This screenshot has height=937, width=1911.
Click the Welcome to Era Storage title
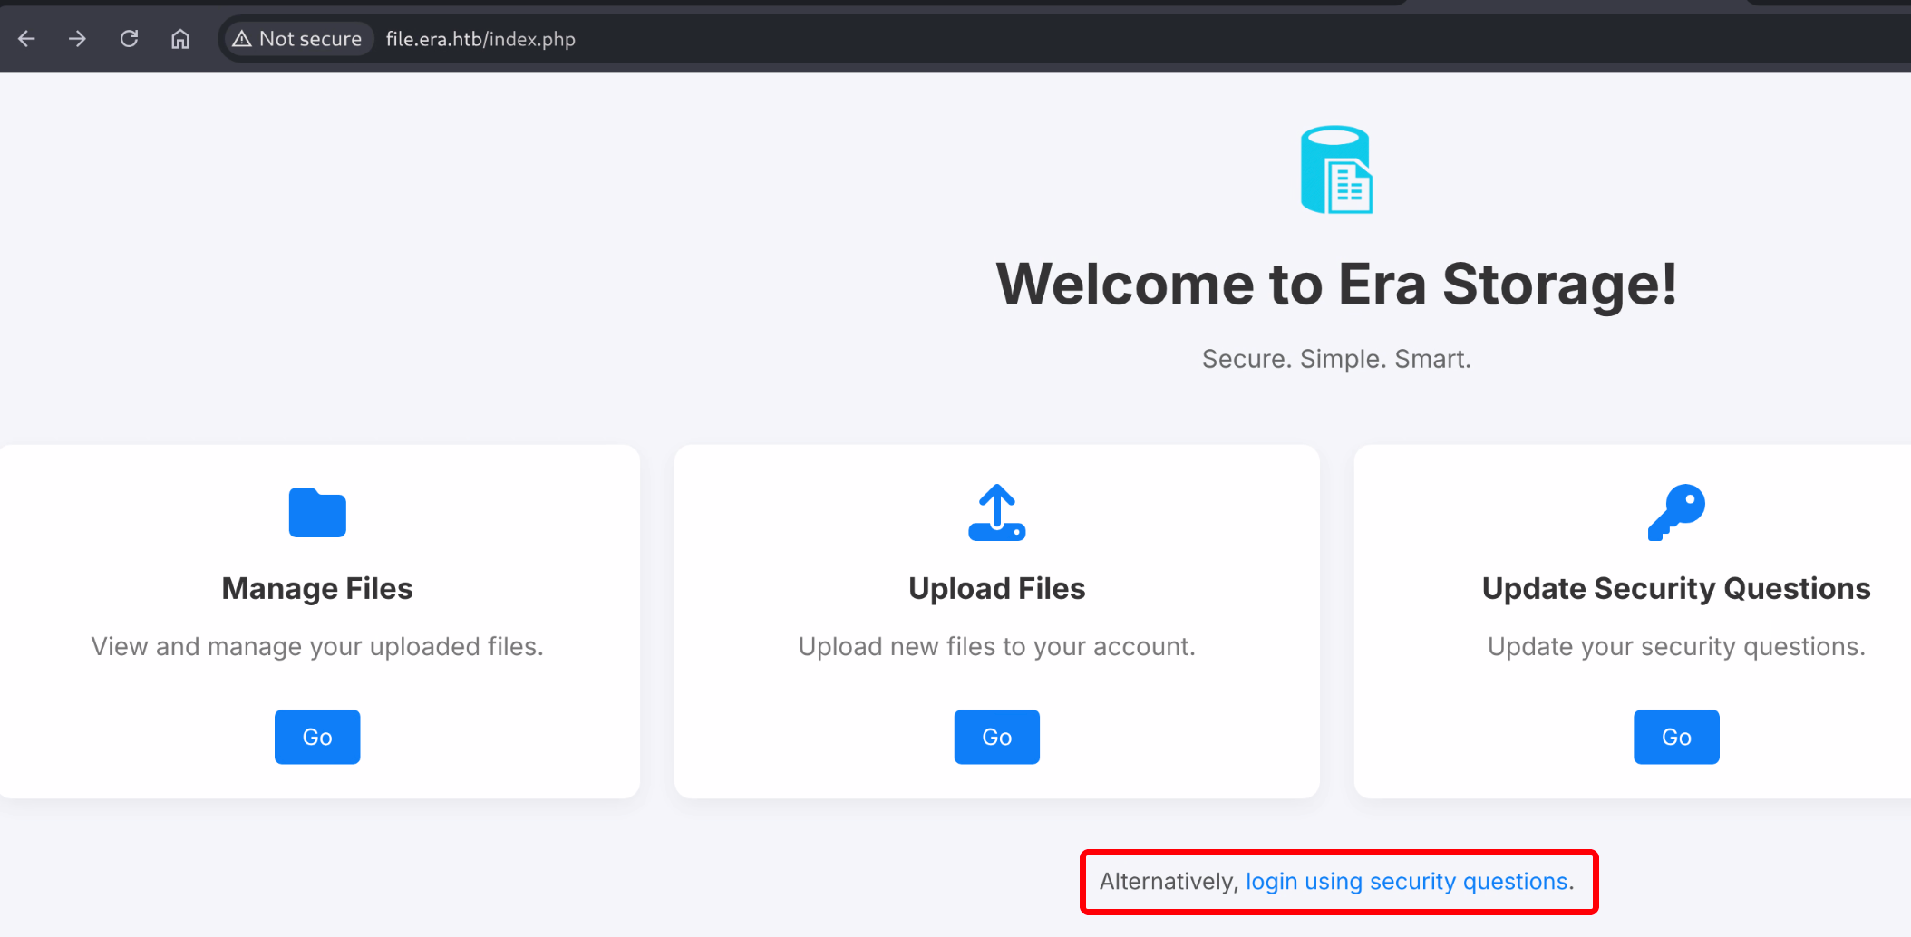pyautogui.click(x=1336, y=285)
